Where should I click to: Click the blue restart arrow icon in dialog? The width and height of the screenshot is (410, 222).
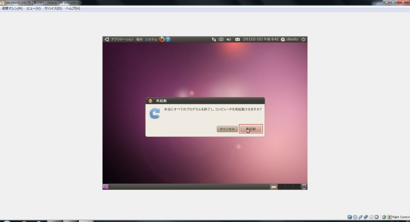pos(155,114)
